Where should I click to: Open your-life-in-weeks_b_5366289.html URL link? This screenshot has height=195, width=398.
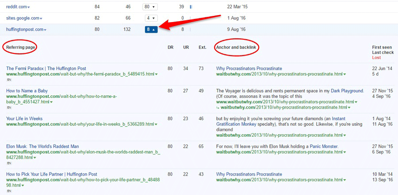click(x=80, y=124)
